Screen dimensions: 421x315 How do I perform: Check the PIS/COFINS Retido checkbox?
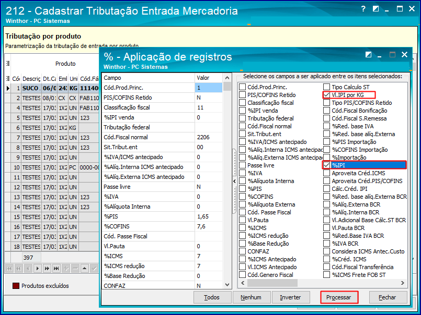(x=243, y=95)
